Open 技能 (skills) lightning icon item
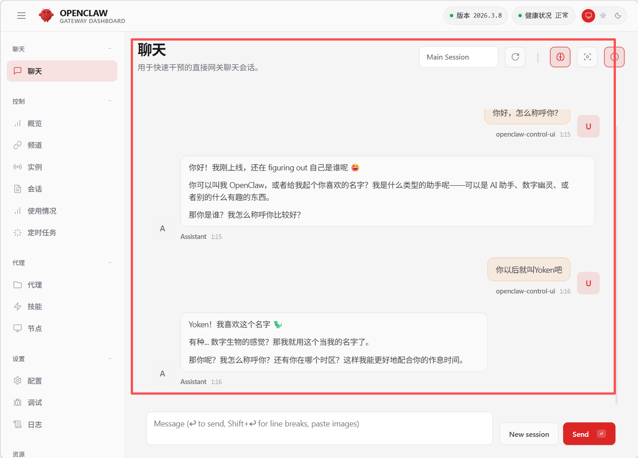The width and height of the screenshot is (638, 458). [x=34, y=307]
